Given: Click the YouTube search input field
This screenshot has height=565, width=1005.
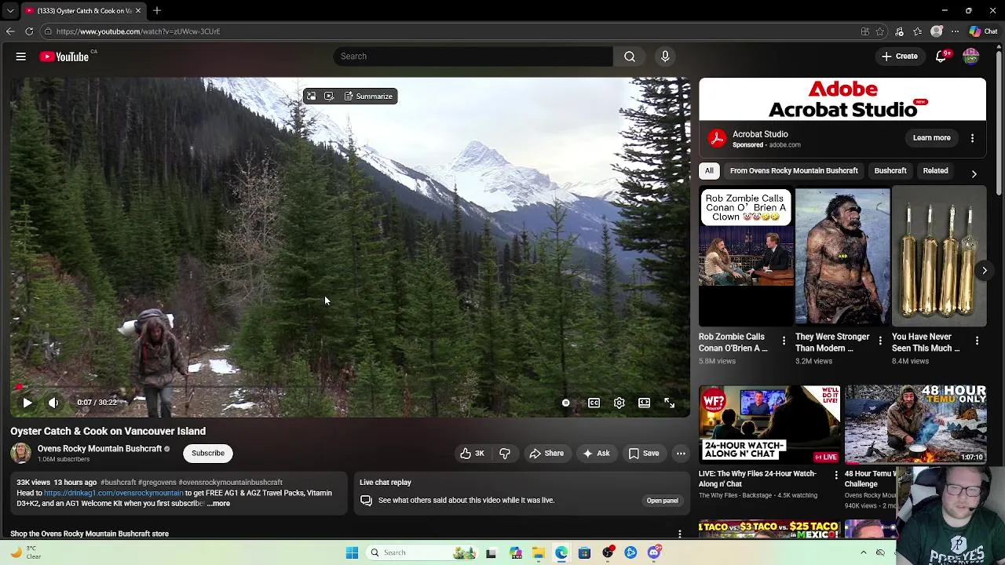Looking at the screenshot, I should (473, 56).
